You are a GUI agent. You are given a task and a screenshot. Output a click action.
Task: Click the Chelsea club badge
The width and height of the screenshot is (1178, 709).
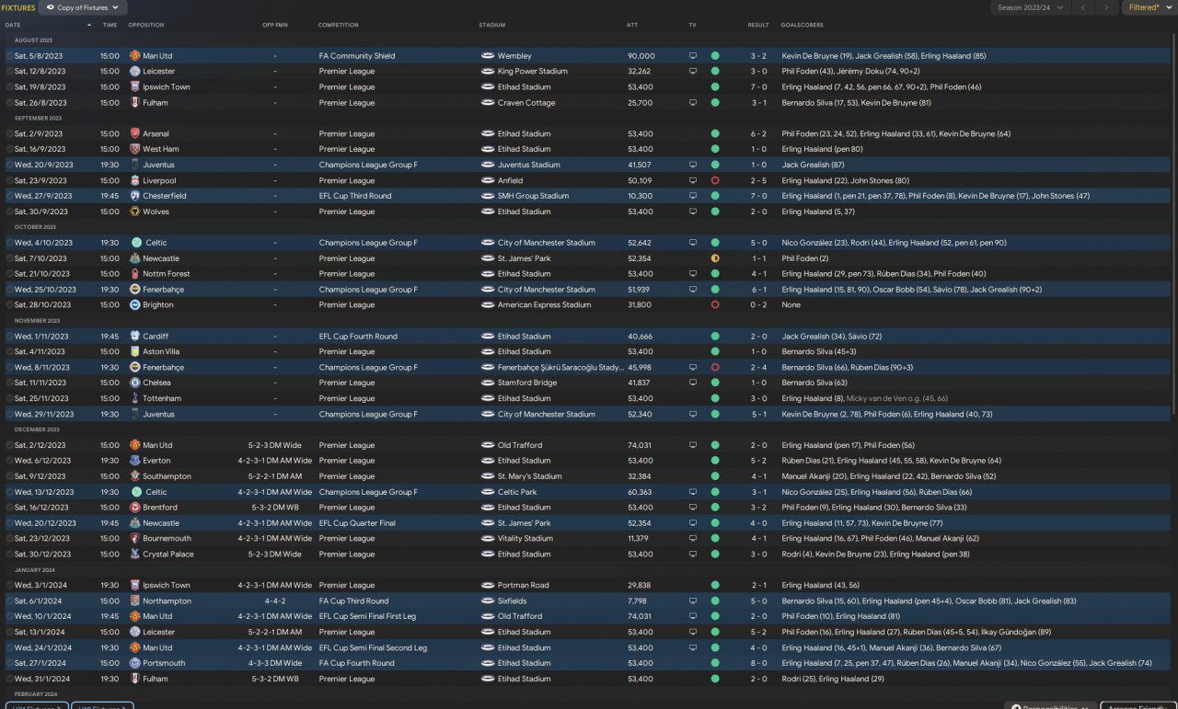134,383
